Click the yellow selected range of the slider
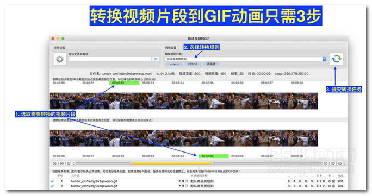Screen dimensions: 372x196 tap(172, 163)
